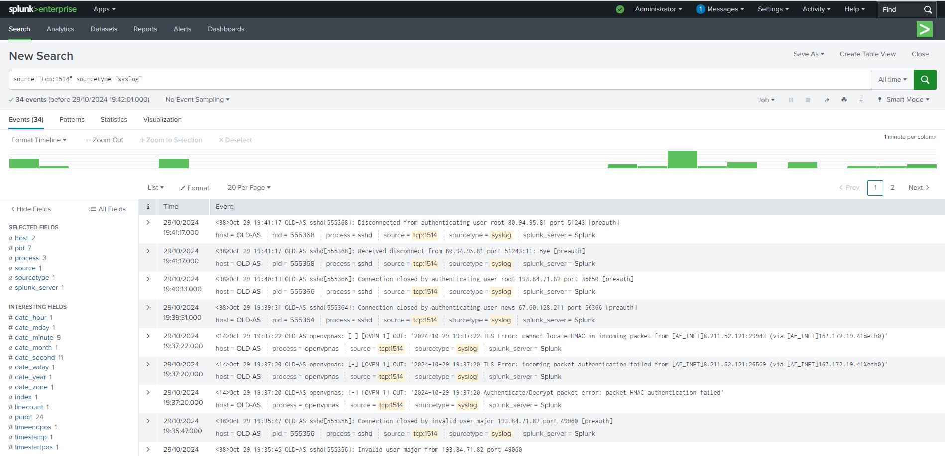Switch to Analytics nav tab
Viewport: 945px width, 456px height.
pyautogui.click(x=60, y=29)
